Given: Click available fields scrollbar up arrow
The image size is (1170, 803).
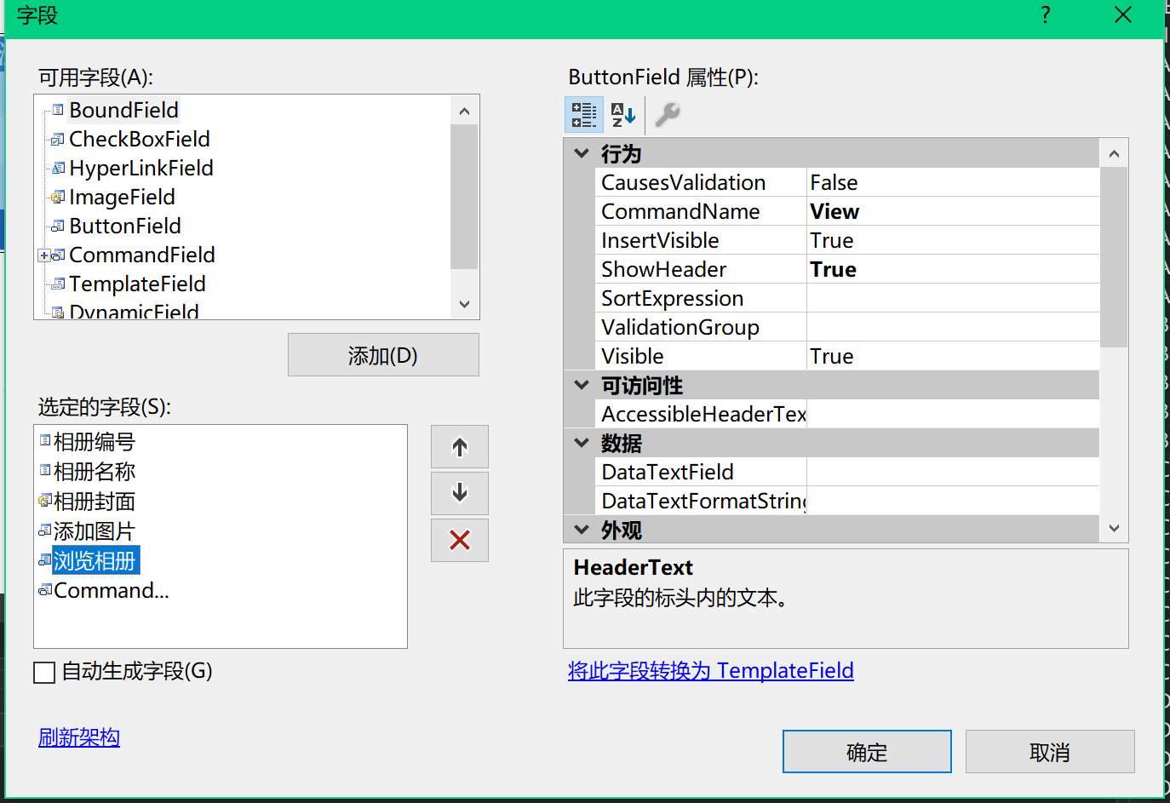Looking at the screenshot, I should [x=464, y=111].
